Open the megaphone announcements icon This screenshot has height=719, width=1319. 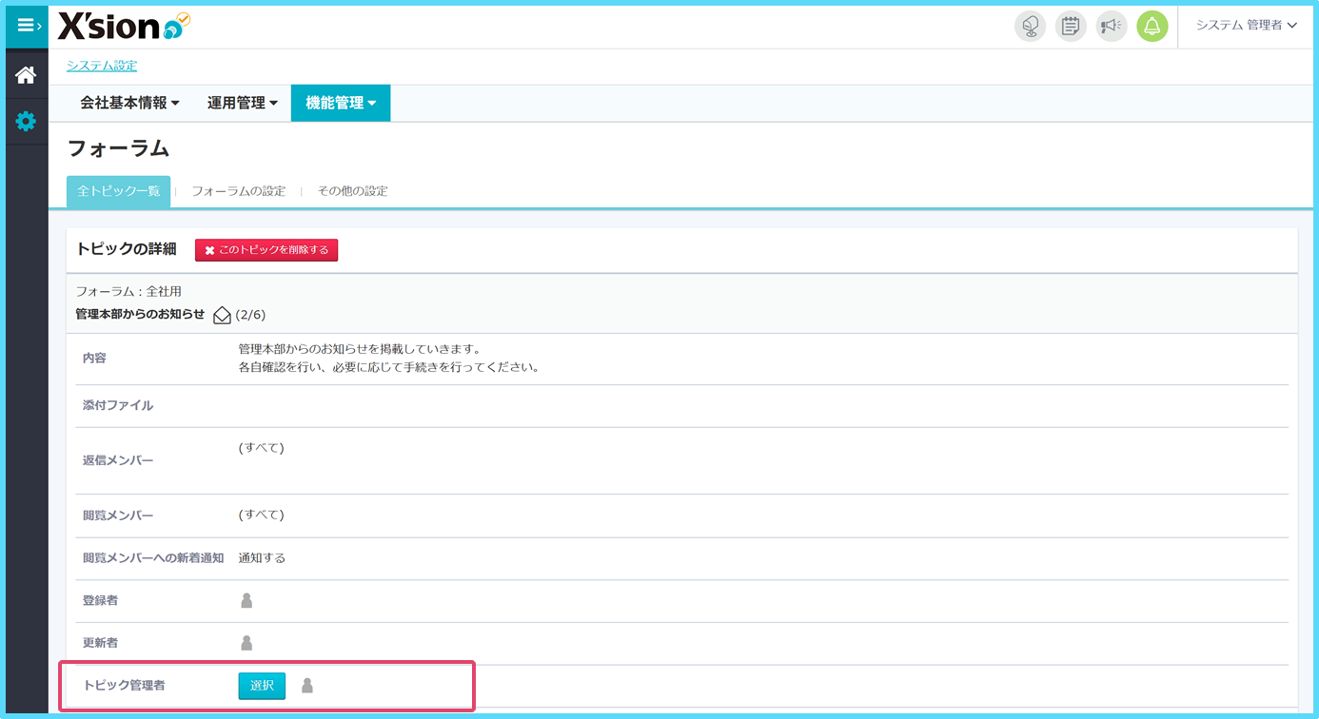[x=1111, y=26]
